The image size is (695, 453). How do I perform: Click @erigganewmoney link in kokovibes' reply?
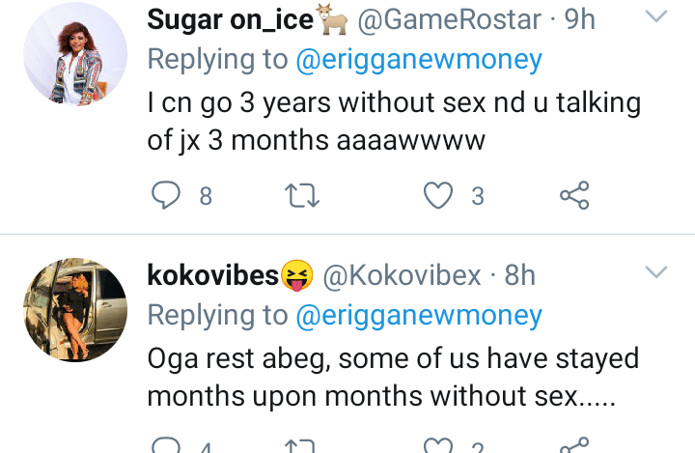tap(418, 315)
